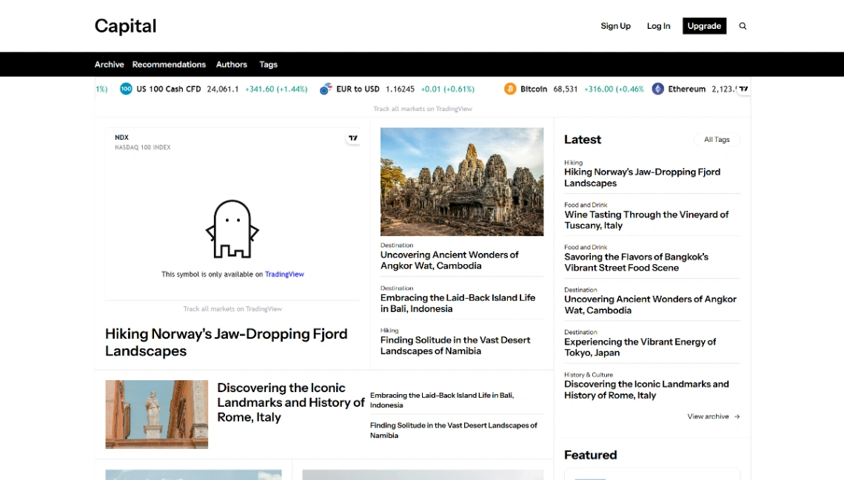Open the Angkor Wat temple image
The image size is (844, 480).
tap(462, 182)
